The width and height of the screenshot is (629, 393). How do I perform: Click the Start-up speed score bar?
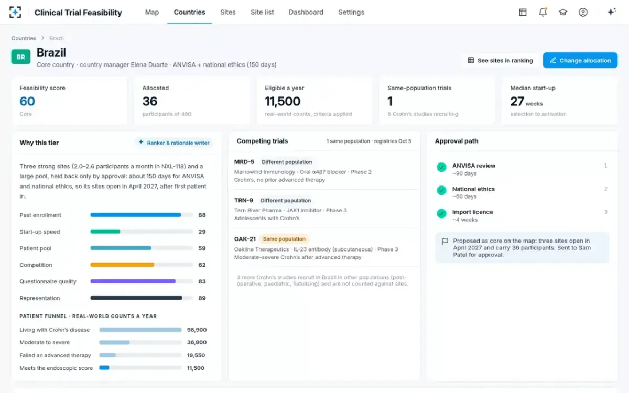[142, 232]
